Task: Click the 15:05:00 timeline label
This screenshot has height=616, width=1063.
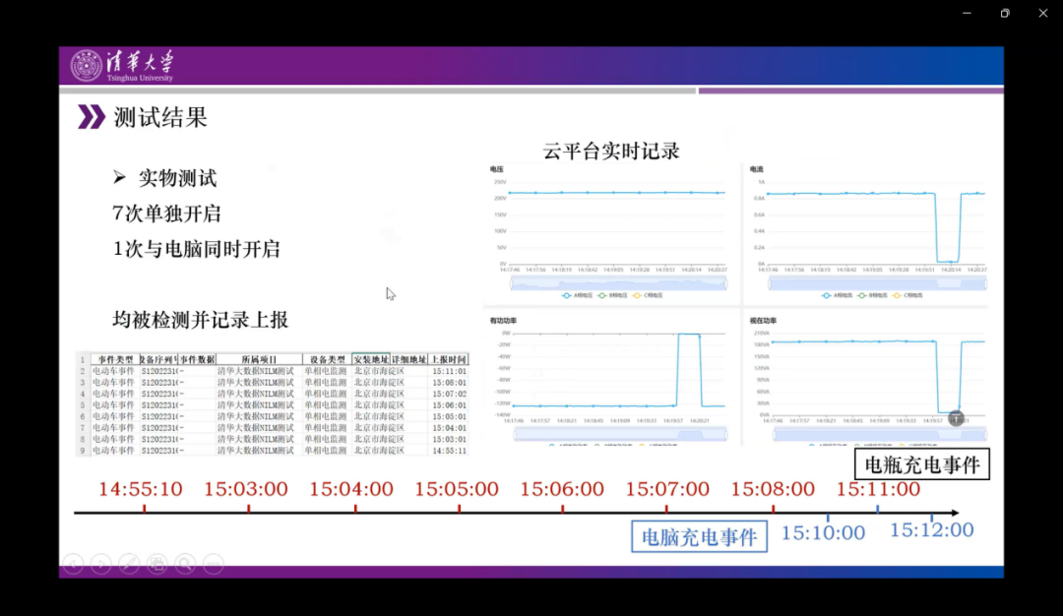Action: pos(457,489)
